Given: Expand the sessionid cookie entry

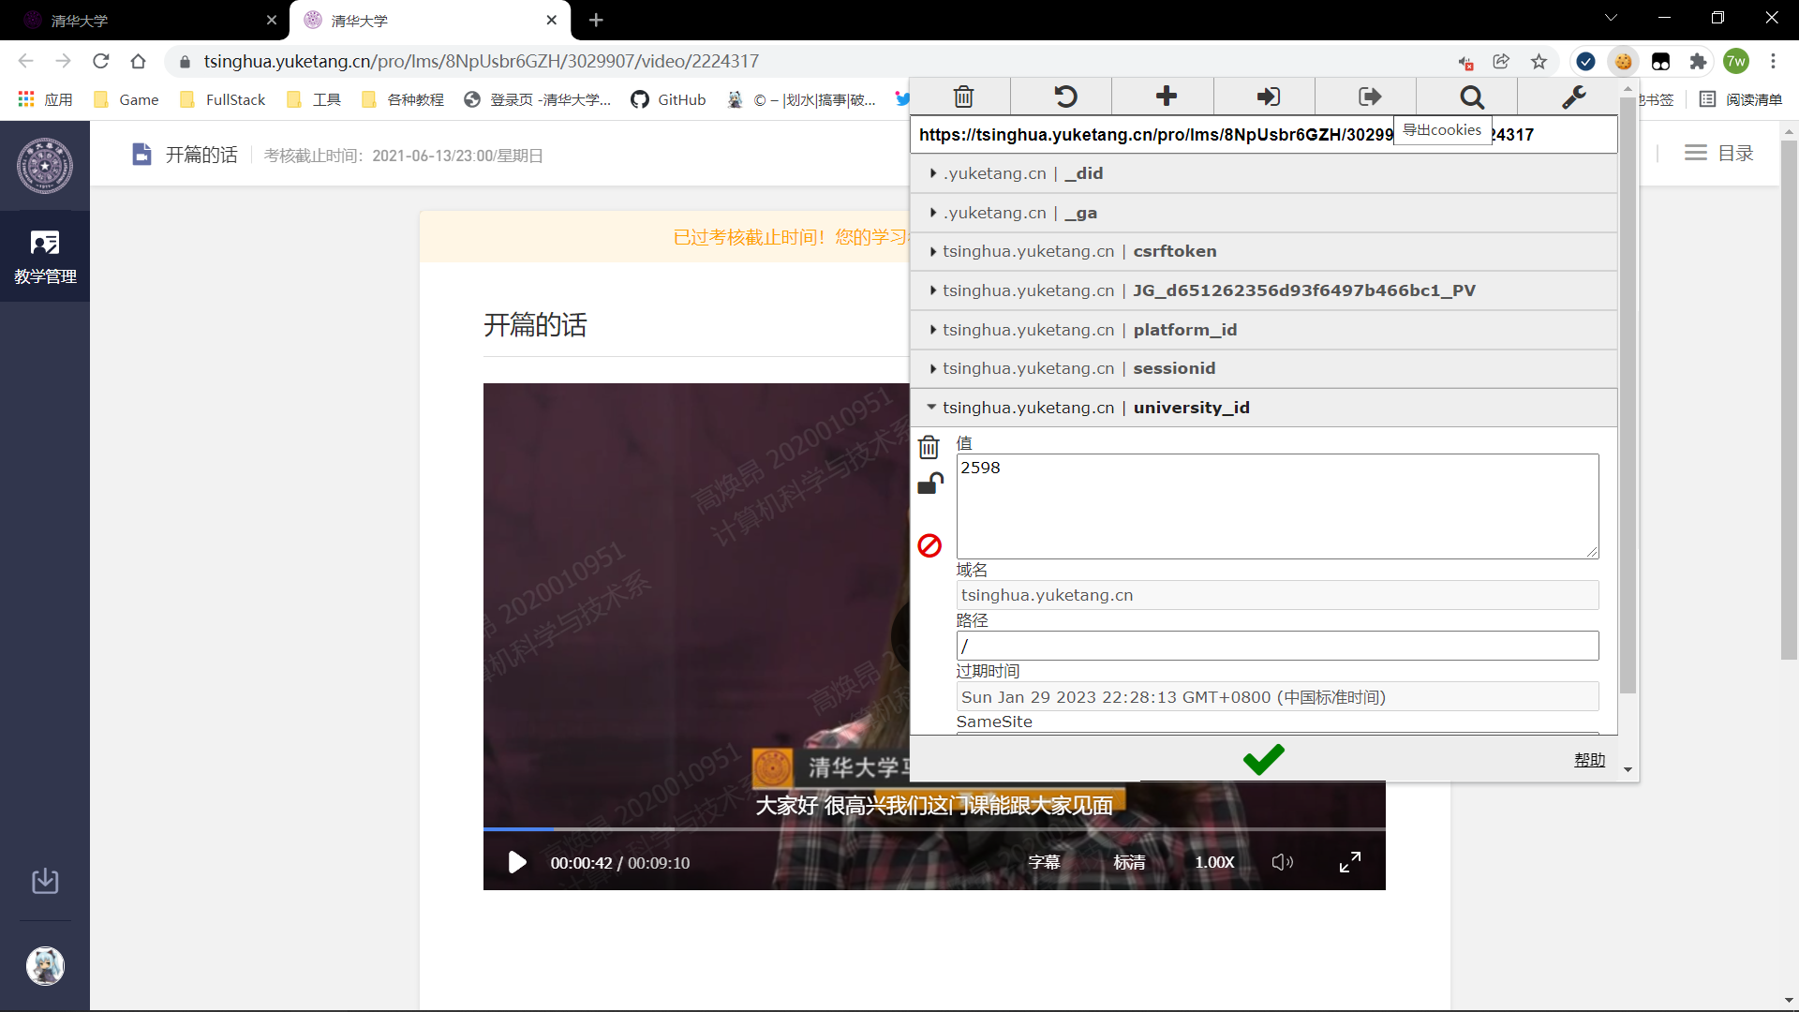Looking at the screenshot, I should (x=1173, y=368).
